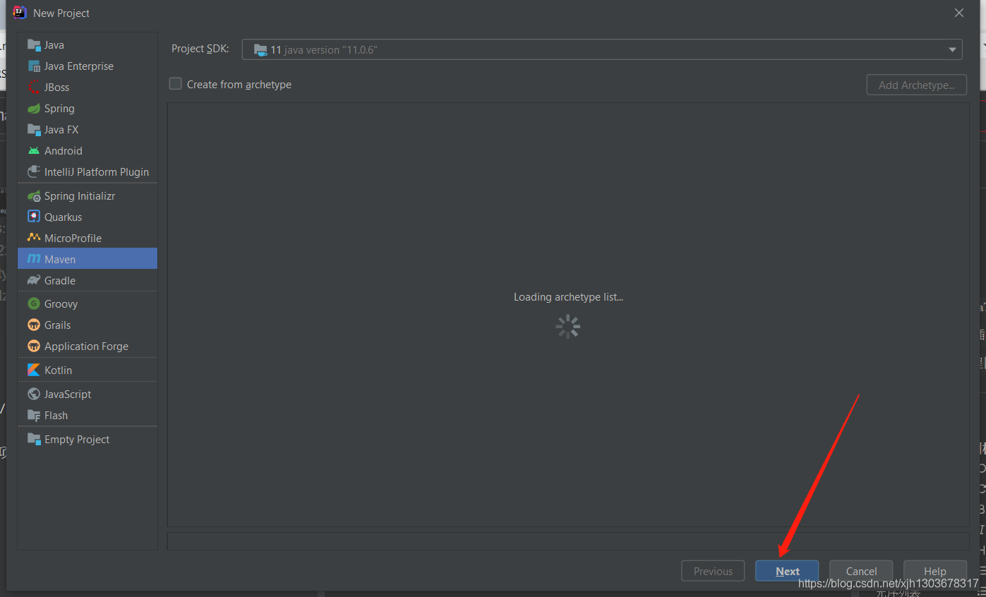Click the Grails icon
This screenshot has height=597, width=986.
pos(34,325)
